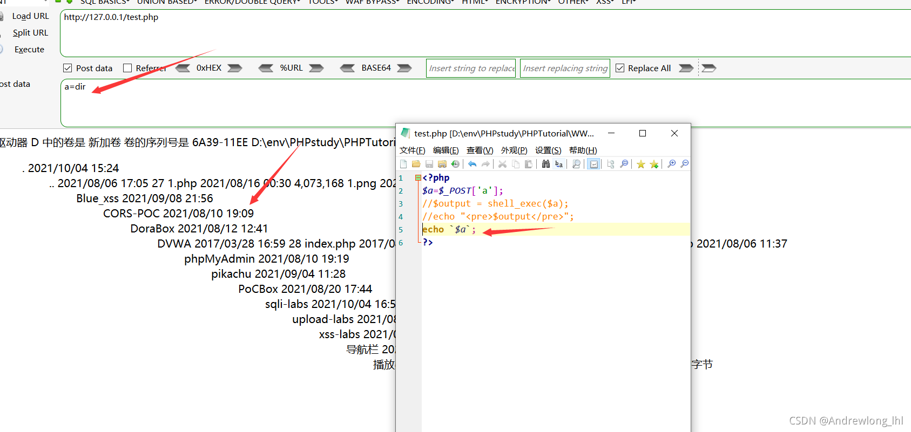Viewport: 911px width, 432px height.
Task: Click the 'Insert string to replace' field
Action: coord(471,68)
